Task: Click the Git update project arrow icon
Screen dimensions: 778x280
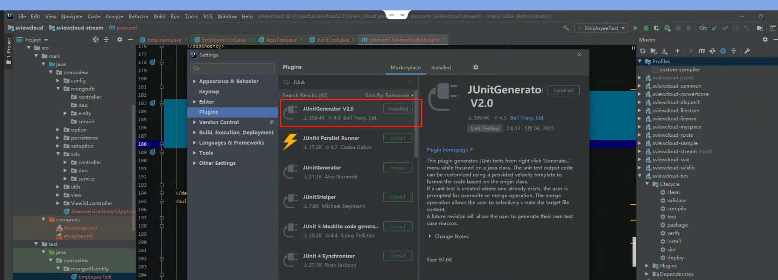Action: [714, 28]
